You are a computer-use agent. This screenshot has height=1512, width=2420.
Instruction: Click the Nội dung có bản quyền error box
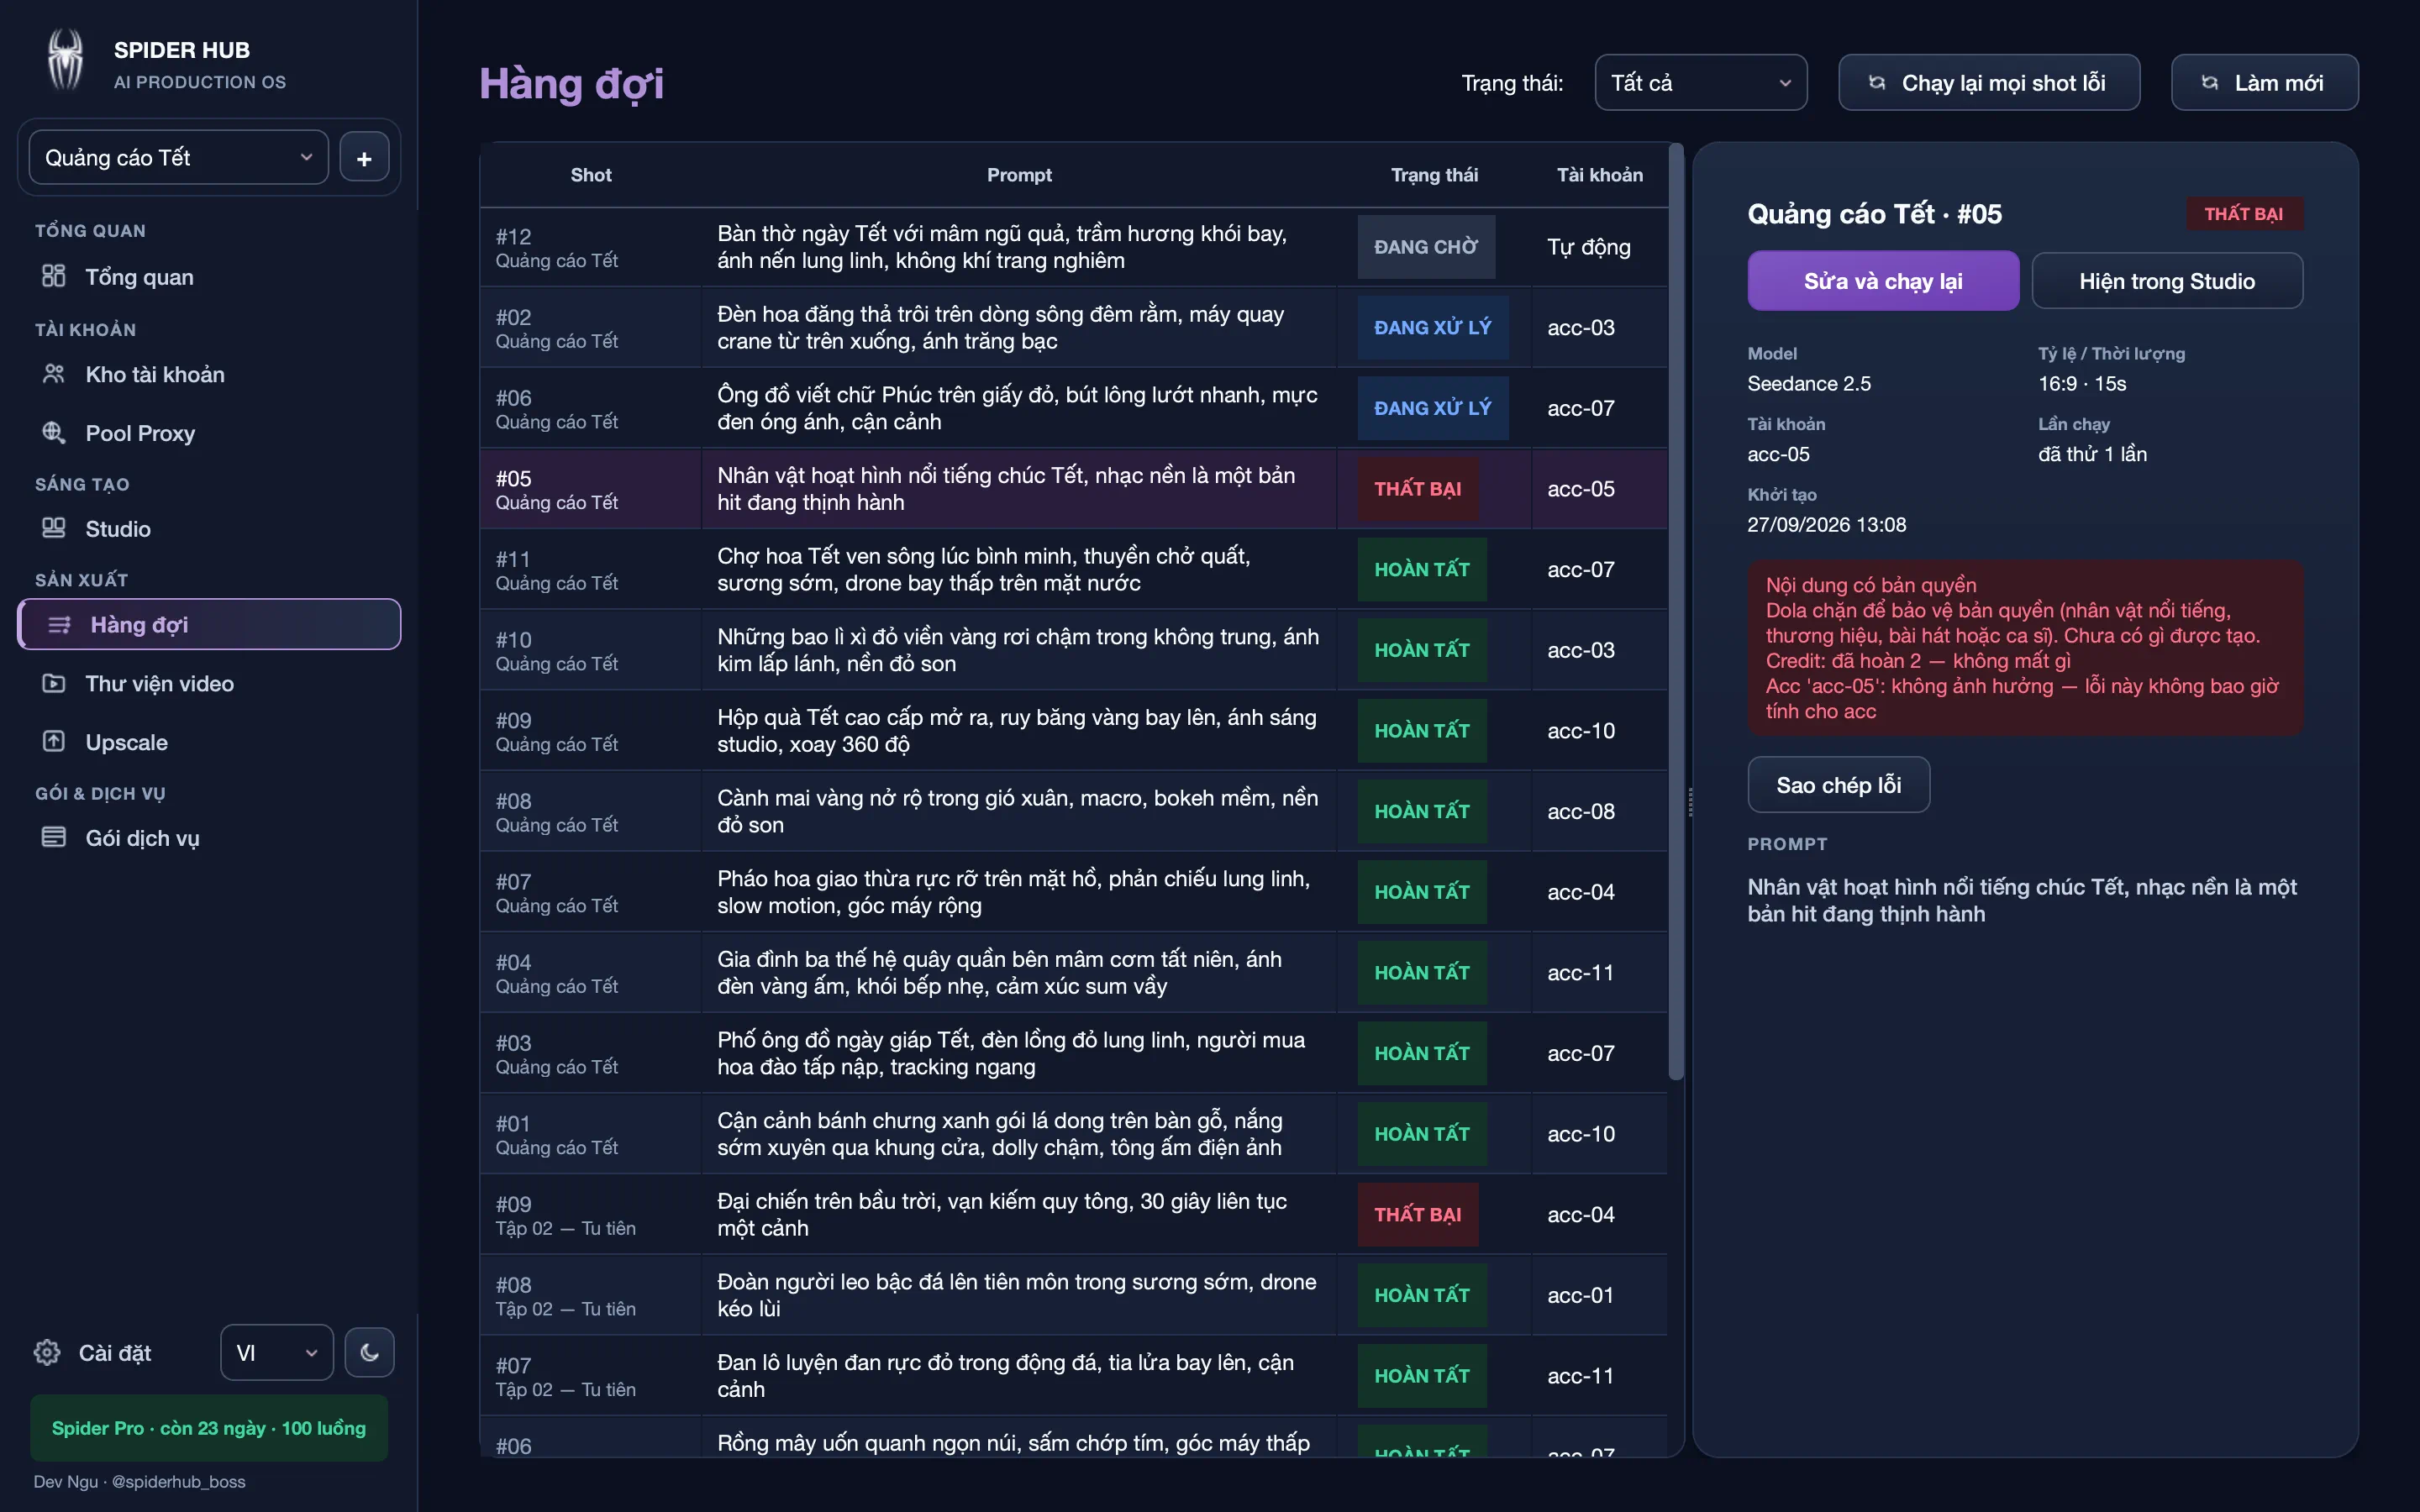[2025, 648]
